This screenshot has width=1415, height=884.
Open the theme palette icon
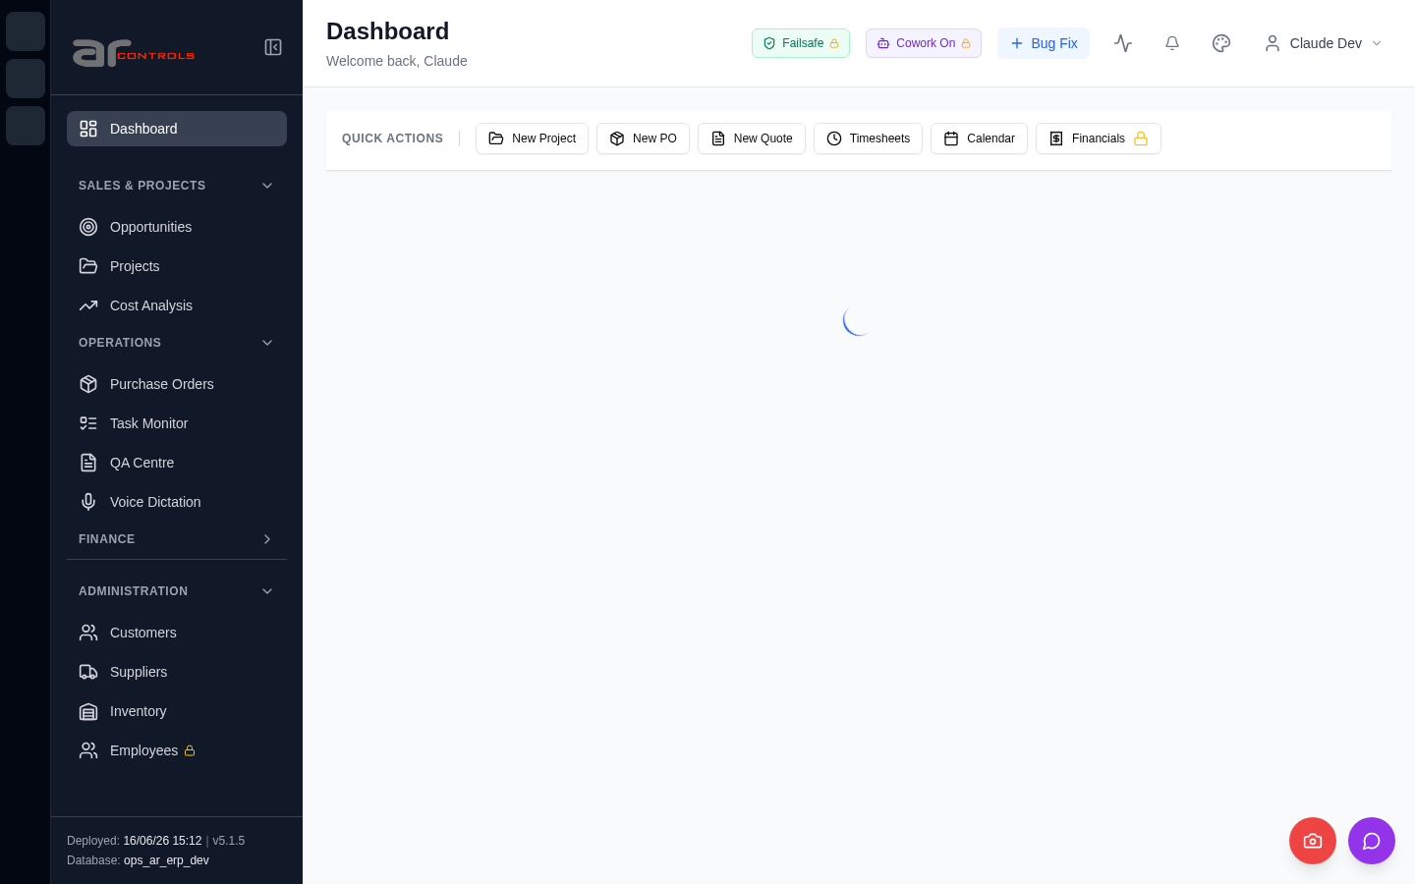[x=1221, y=43]
